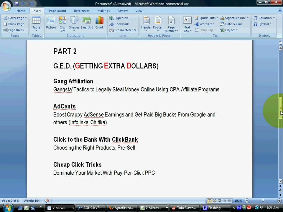Zoom out with the minus button

pyautogui.click(x=247, y=201)
